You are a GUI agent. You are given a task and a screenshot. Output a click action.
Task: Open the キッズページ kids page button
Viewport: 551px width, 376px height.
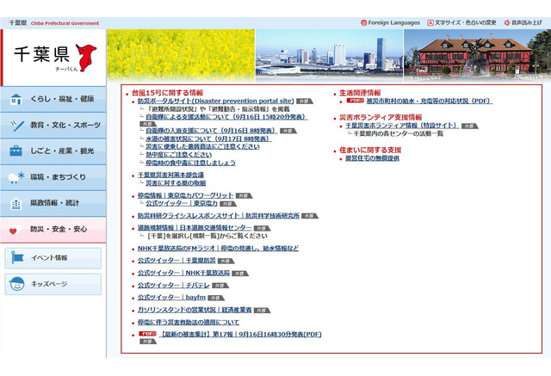point(53,284)
